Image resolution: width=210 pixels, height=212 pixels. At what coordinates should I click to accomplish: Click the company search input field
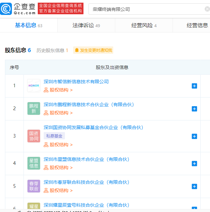point(146,9)
